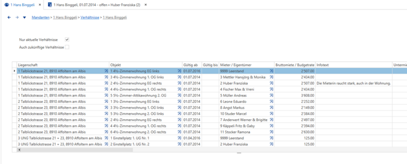Select the 01.04.2016 date cell
The height and width of the screenshot is (164, 407).
(x=192, y=138)
